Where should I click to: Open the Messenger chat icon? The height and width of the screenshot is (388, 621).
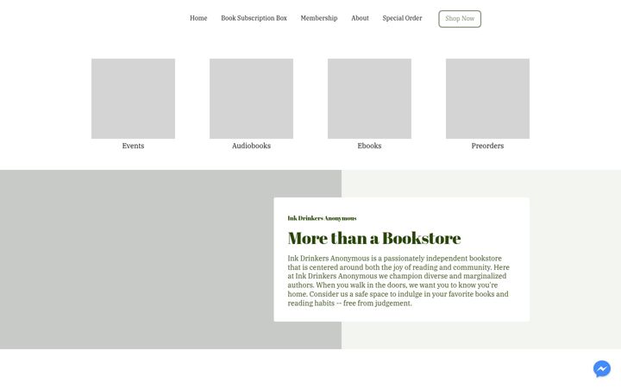[x=602, y=369]
